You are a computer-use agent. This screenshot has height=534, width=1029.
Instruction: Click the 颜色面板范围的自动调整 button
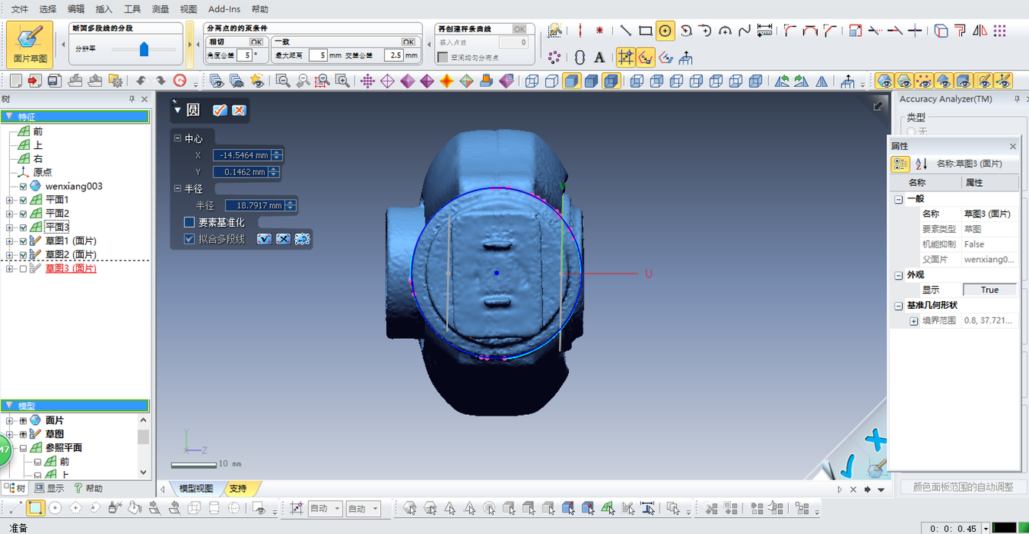pos(963,487)
